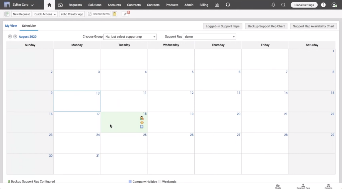Open the Requests menu
Screen dimensions: 342x189
point(75,5)
